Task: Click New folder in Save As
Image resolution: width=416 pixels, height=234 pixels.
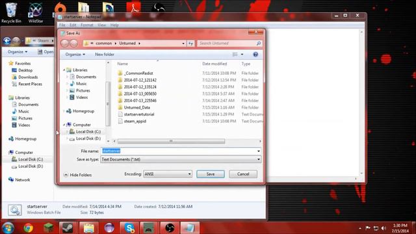Action: 105,55
